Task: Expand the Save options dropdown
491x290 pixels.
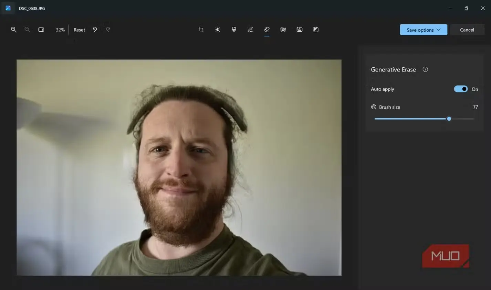Action: [x=424, y=30]
